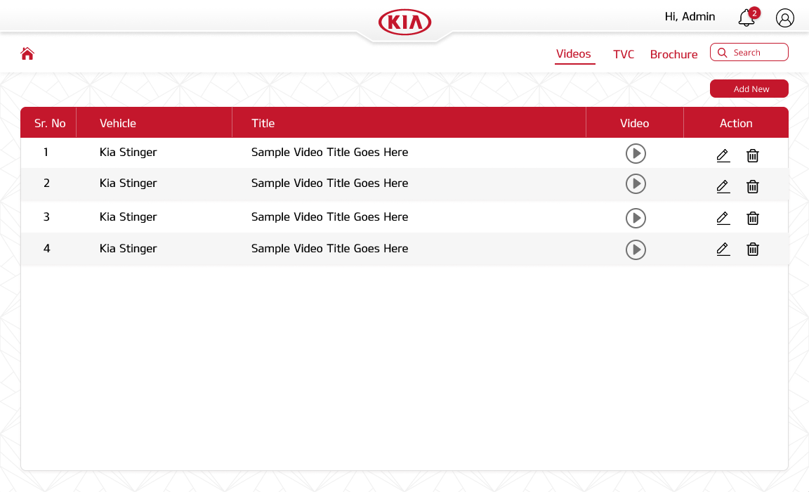The height and width of the screenshot is (492, 809).
Task: Open the Brochure tab
Action: tap(673, 54)
